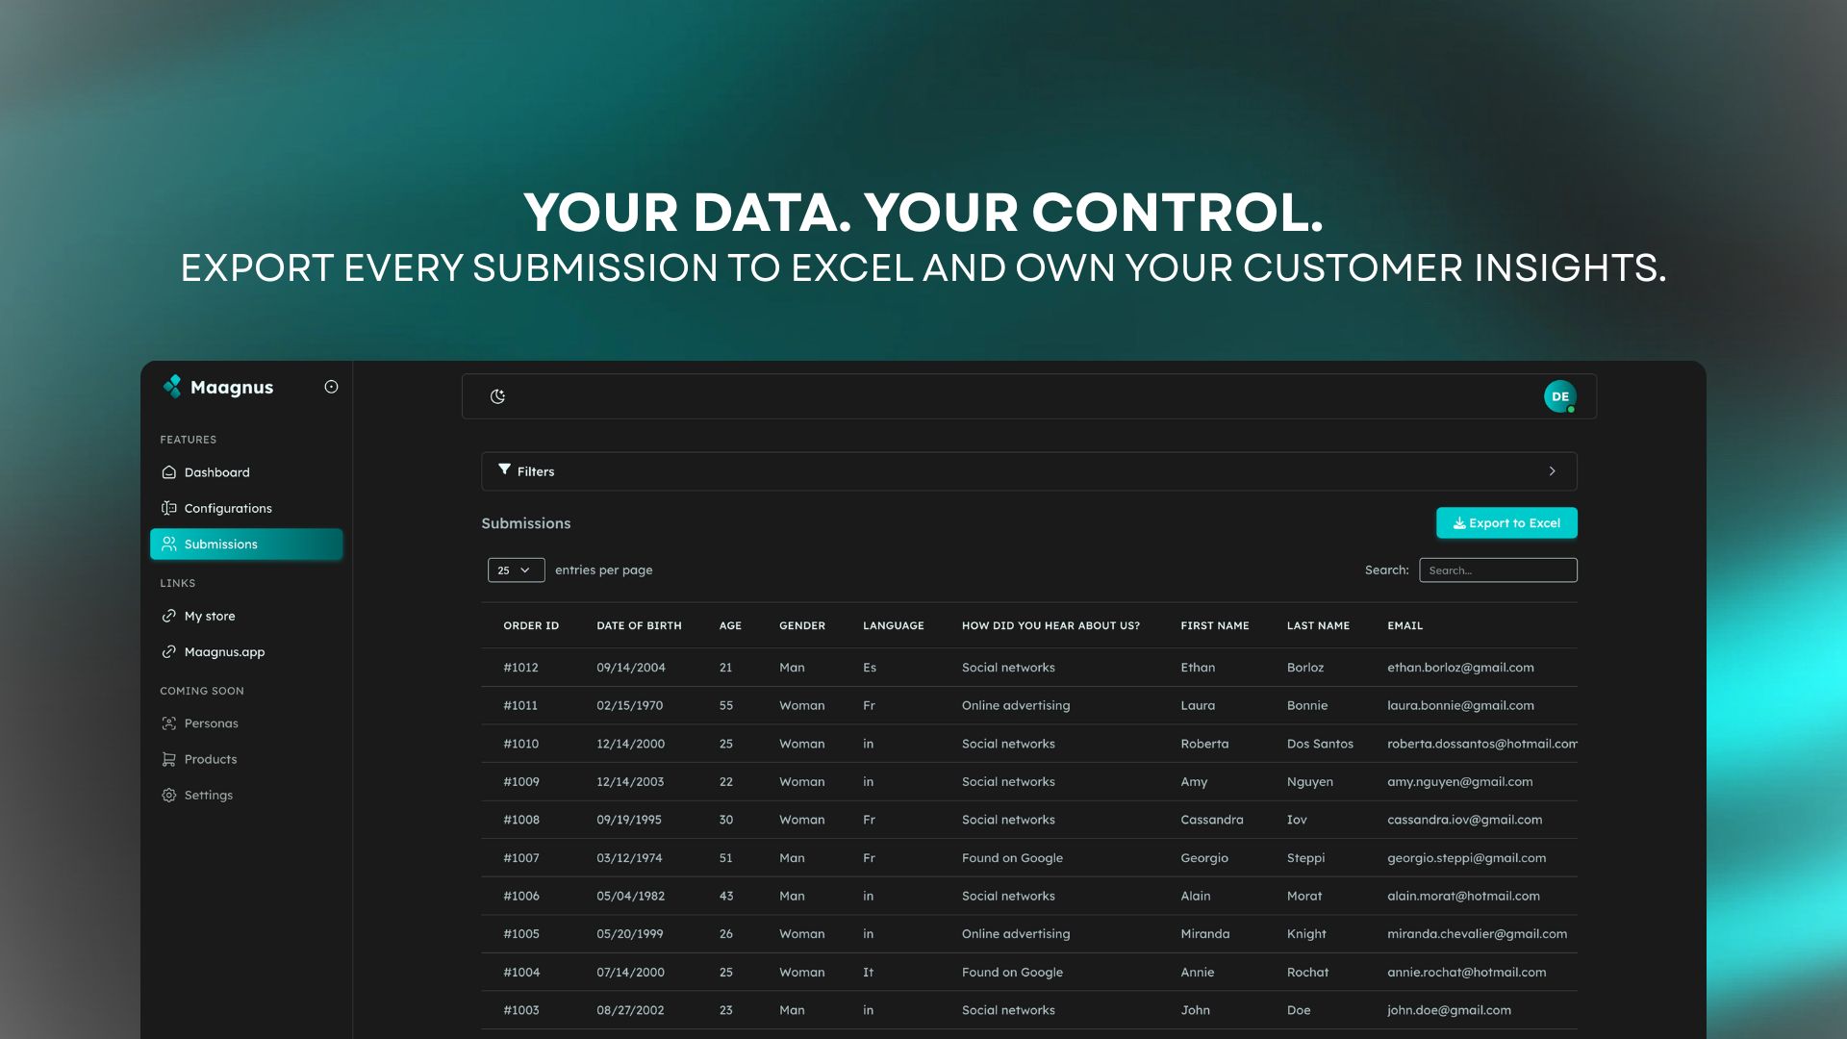
Task: Open Configurations sidebar item
Action: 228,508
